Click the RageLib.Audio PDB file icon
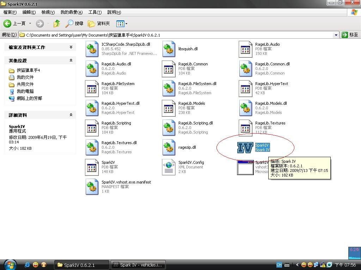This screenshot has width=361, height=270. tap(246, 49)
